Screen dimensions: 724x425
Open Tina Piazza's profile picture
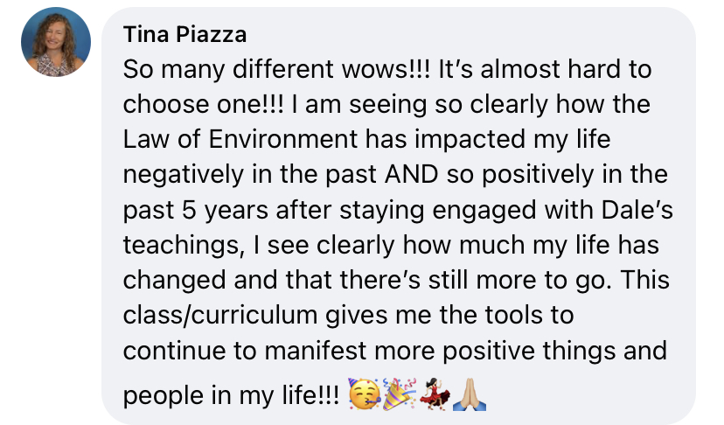56,42
